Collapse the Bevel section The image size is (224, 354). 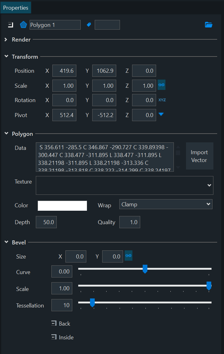(x=6, y=242)
